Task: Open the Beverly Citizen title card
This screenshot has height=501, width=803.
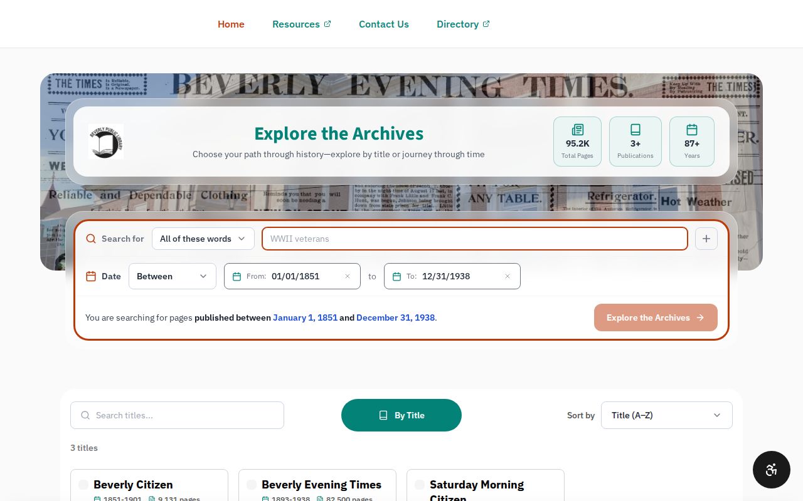Action: pos(149,485)
